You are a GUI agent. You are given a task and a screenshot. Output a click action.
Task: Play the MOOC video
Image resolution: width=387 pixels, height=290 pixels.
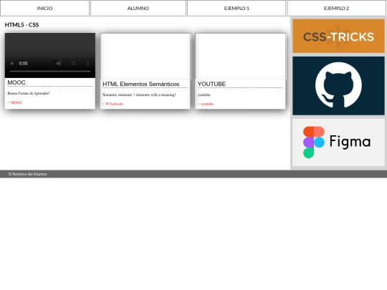click(12, 64)
